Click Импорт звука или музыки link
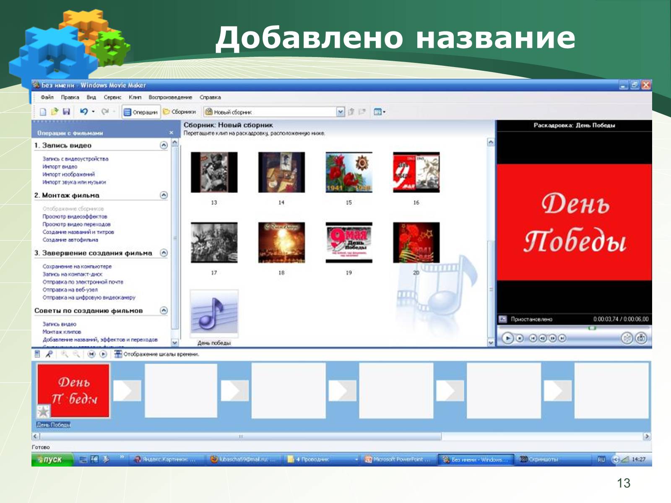This screenshot has height=503, width=671. coord(74,182)
